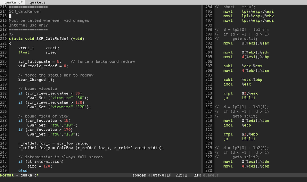Switch to the quake.s tab
The image size is (307, 182).
[37, 2]
